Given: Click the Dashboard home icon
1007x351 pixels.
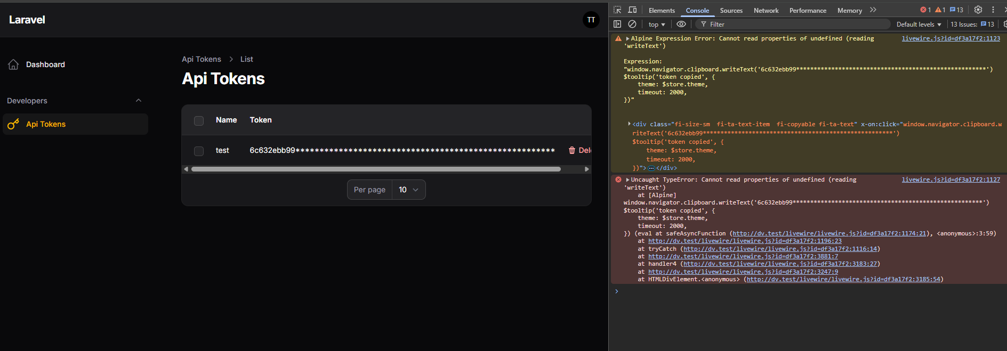Looking at the screenshot, I should pos(13,64).
